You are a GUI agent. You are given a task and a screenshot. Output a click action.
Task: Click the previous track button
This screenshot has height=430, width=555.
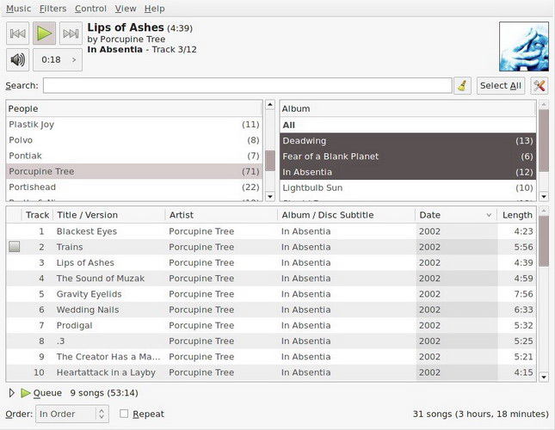pos(17,34)
